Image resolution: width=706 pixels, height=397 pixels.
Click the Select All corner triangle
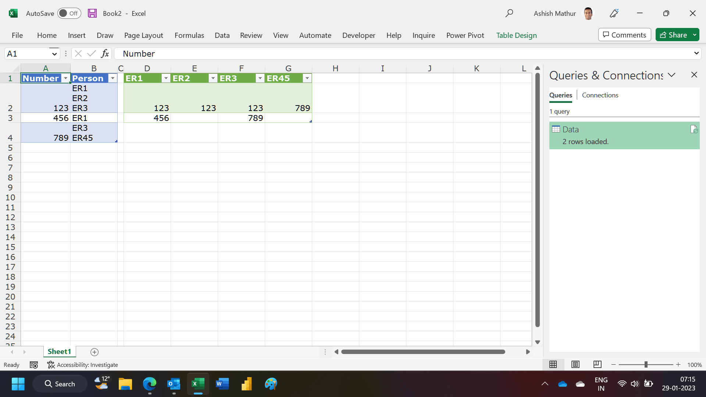click(x=16, y=68)
